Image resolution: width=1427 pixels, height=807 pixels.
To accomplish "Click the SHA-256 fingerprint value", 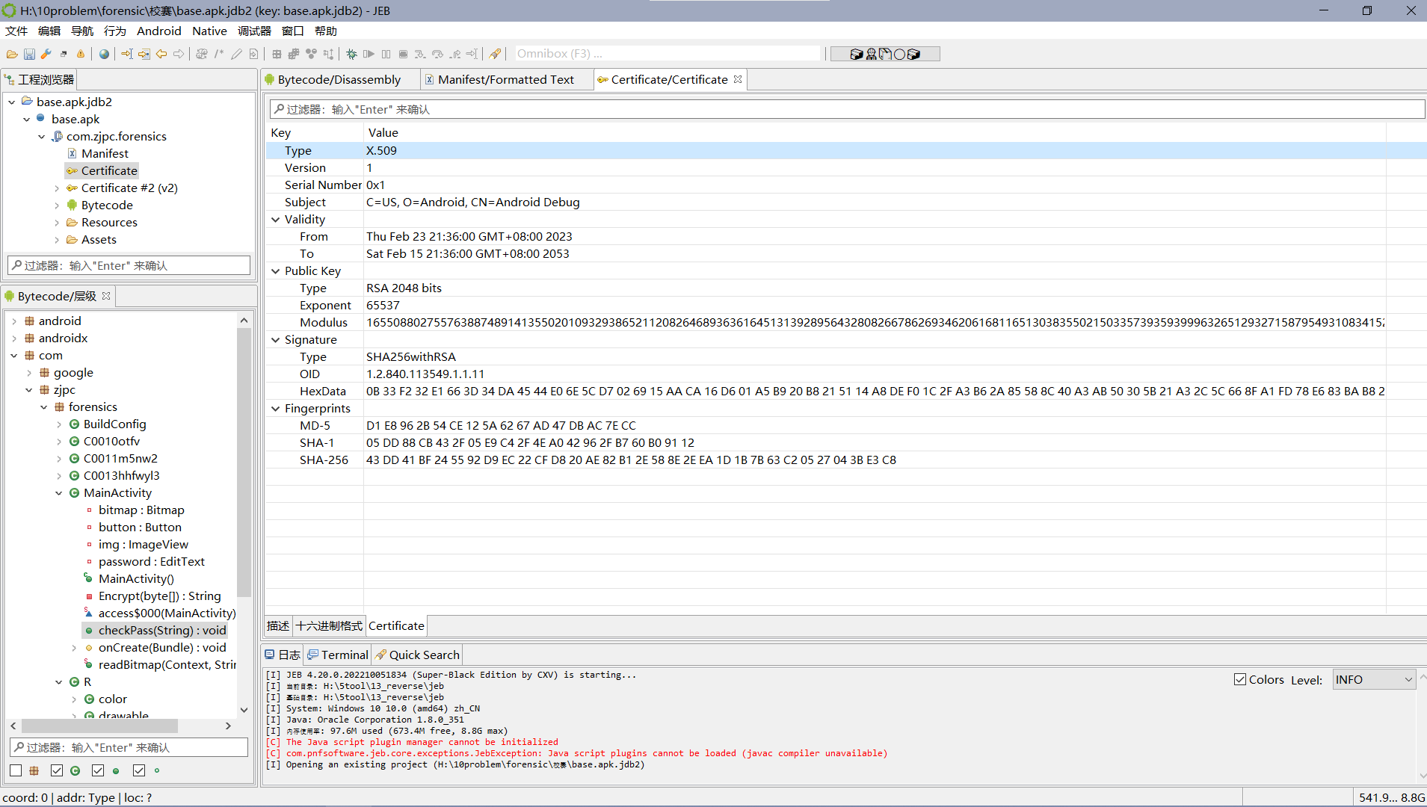I will (631, 460).
